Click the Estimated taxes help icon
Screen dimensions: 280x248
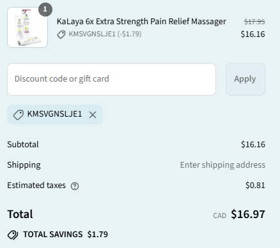[x=75, y=186]
